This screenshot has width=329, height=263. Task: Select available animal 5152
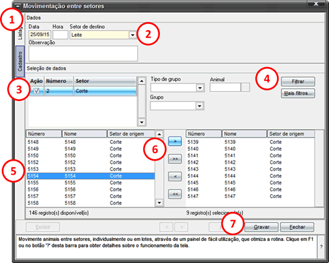point(91,163)
